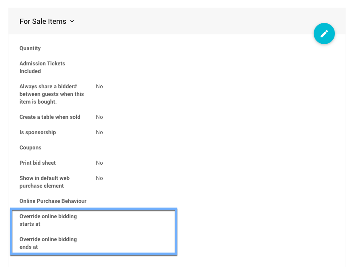The image size is (354, 267).
Task: Click the Coupons field label
Action: (x=31, y=148)
